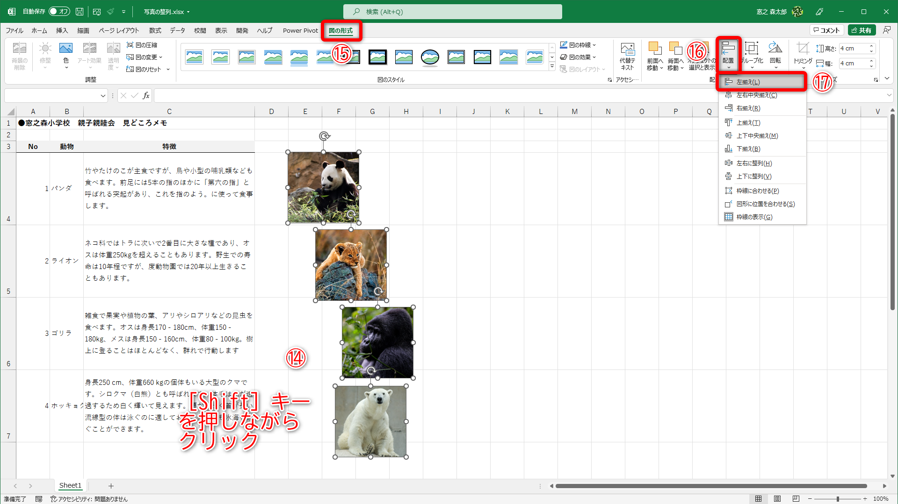Image resolution: width=898 pixels, height=504 pixels.
Task: Click the 共有 (Share) button
Action: [x=862, y=29]
